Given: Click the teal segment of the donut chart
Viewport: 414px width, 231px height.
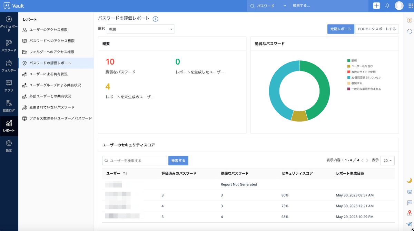Looking at the screenshot, I should pos(275,88).
